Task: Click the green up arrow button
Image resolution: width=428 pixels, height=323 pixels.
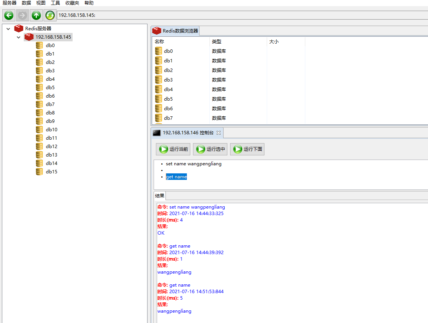Action: click(36, 15)
